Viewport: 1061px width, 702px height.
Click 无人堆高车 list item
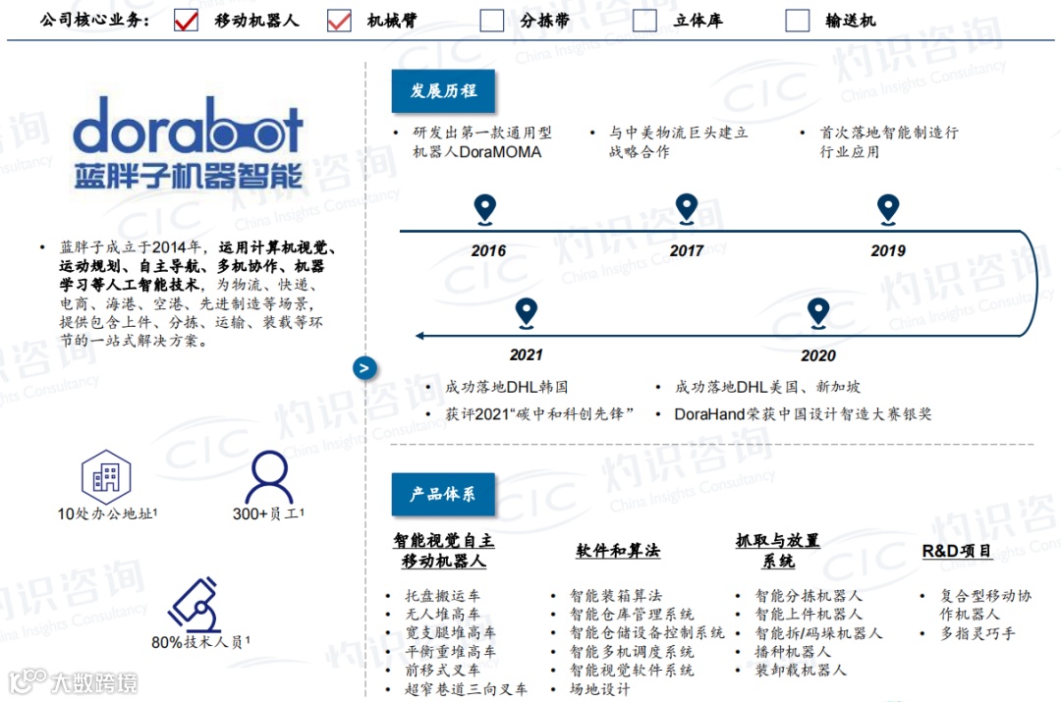pos(442,614)
